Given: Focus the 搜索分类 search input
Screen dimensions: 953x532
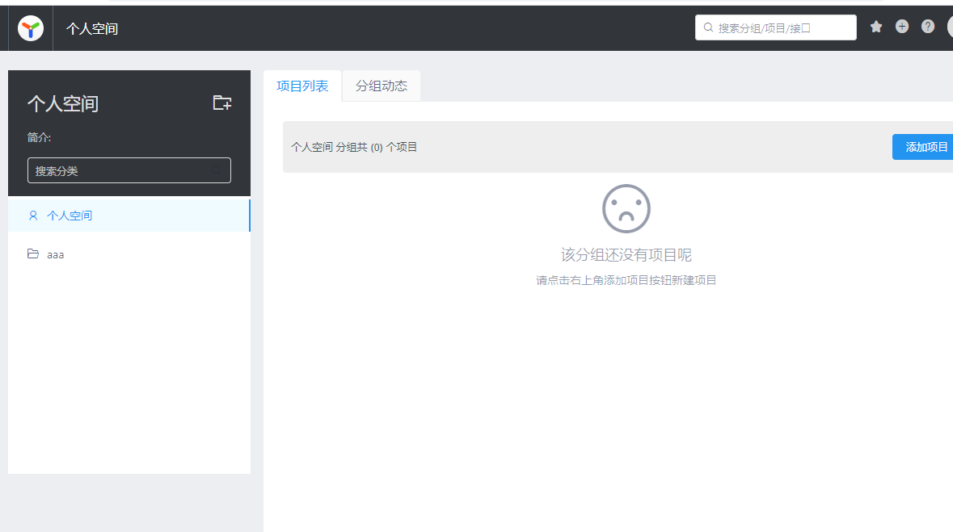Looking at the screenshot, I should pyautogui.click(x=120, y=170).
